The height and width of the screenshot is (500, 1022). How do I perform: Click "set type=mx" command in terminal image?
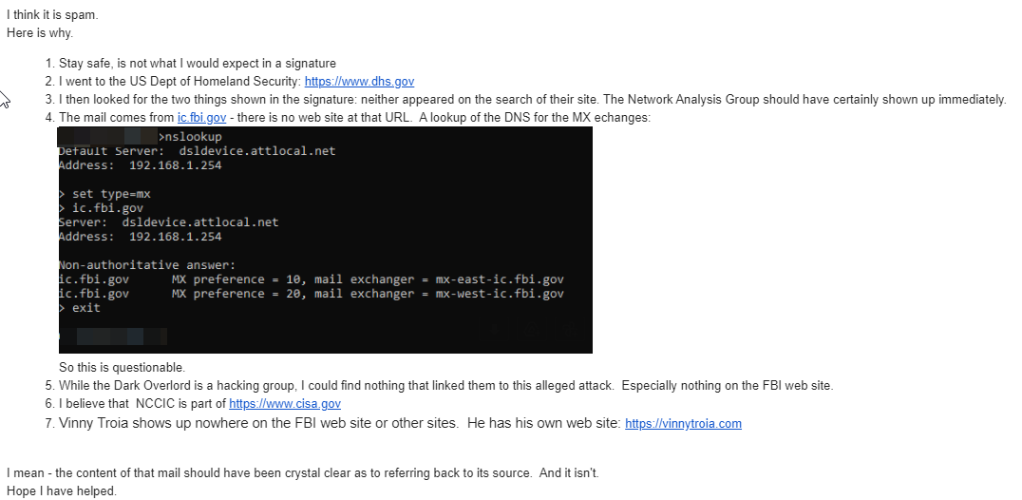111,194
